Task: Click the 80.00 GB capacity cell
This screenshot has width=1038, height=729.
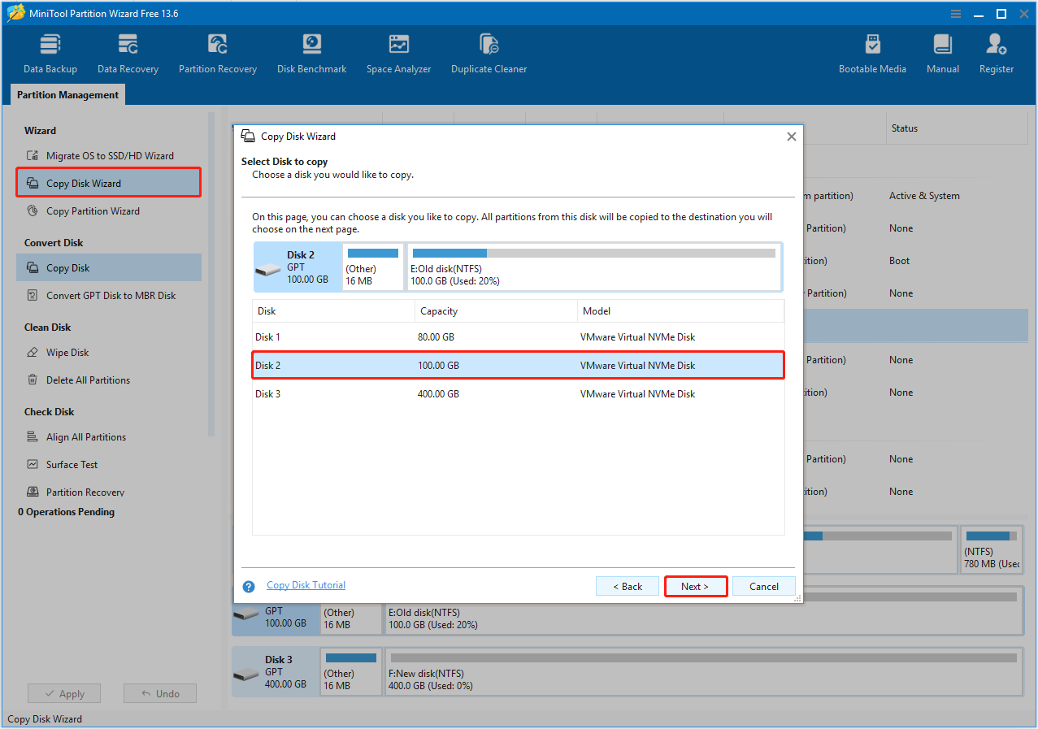Action: pos(436,337)
